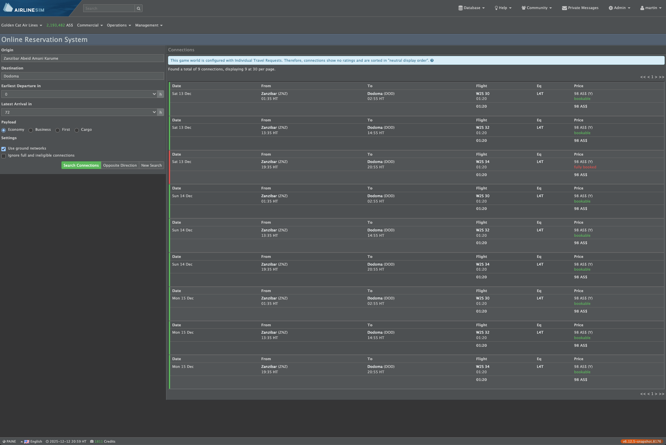Click flight W2S 34 link on Sat 13 Dec
Image resolution: width=666 pixels, height=445 pixels.
(x=482, y=162)
